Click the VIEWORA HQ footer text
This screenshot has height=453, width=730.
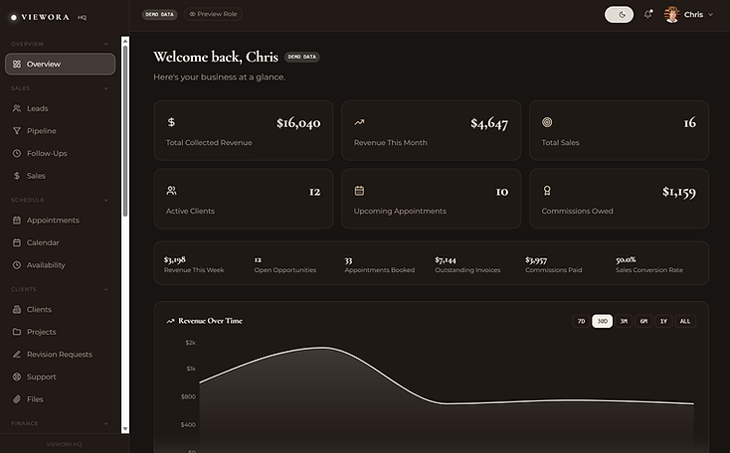pyautogui.click(x=65, y=444)
